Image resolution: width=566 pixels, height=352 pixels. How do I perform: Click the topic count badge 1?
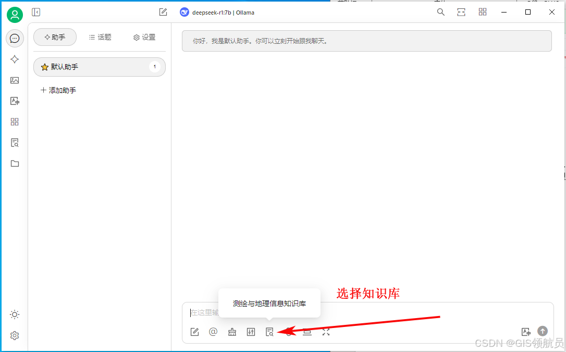pyautogui.click(x=155, y=67)
